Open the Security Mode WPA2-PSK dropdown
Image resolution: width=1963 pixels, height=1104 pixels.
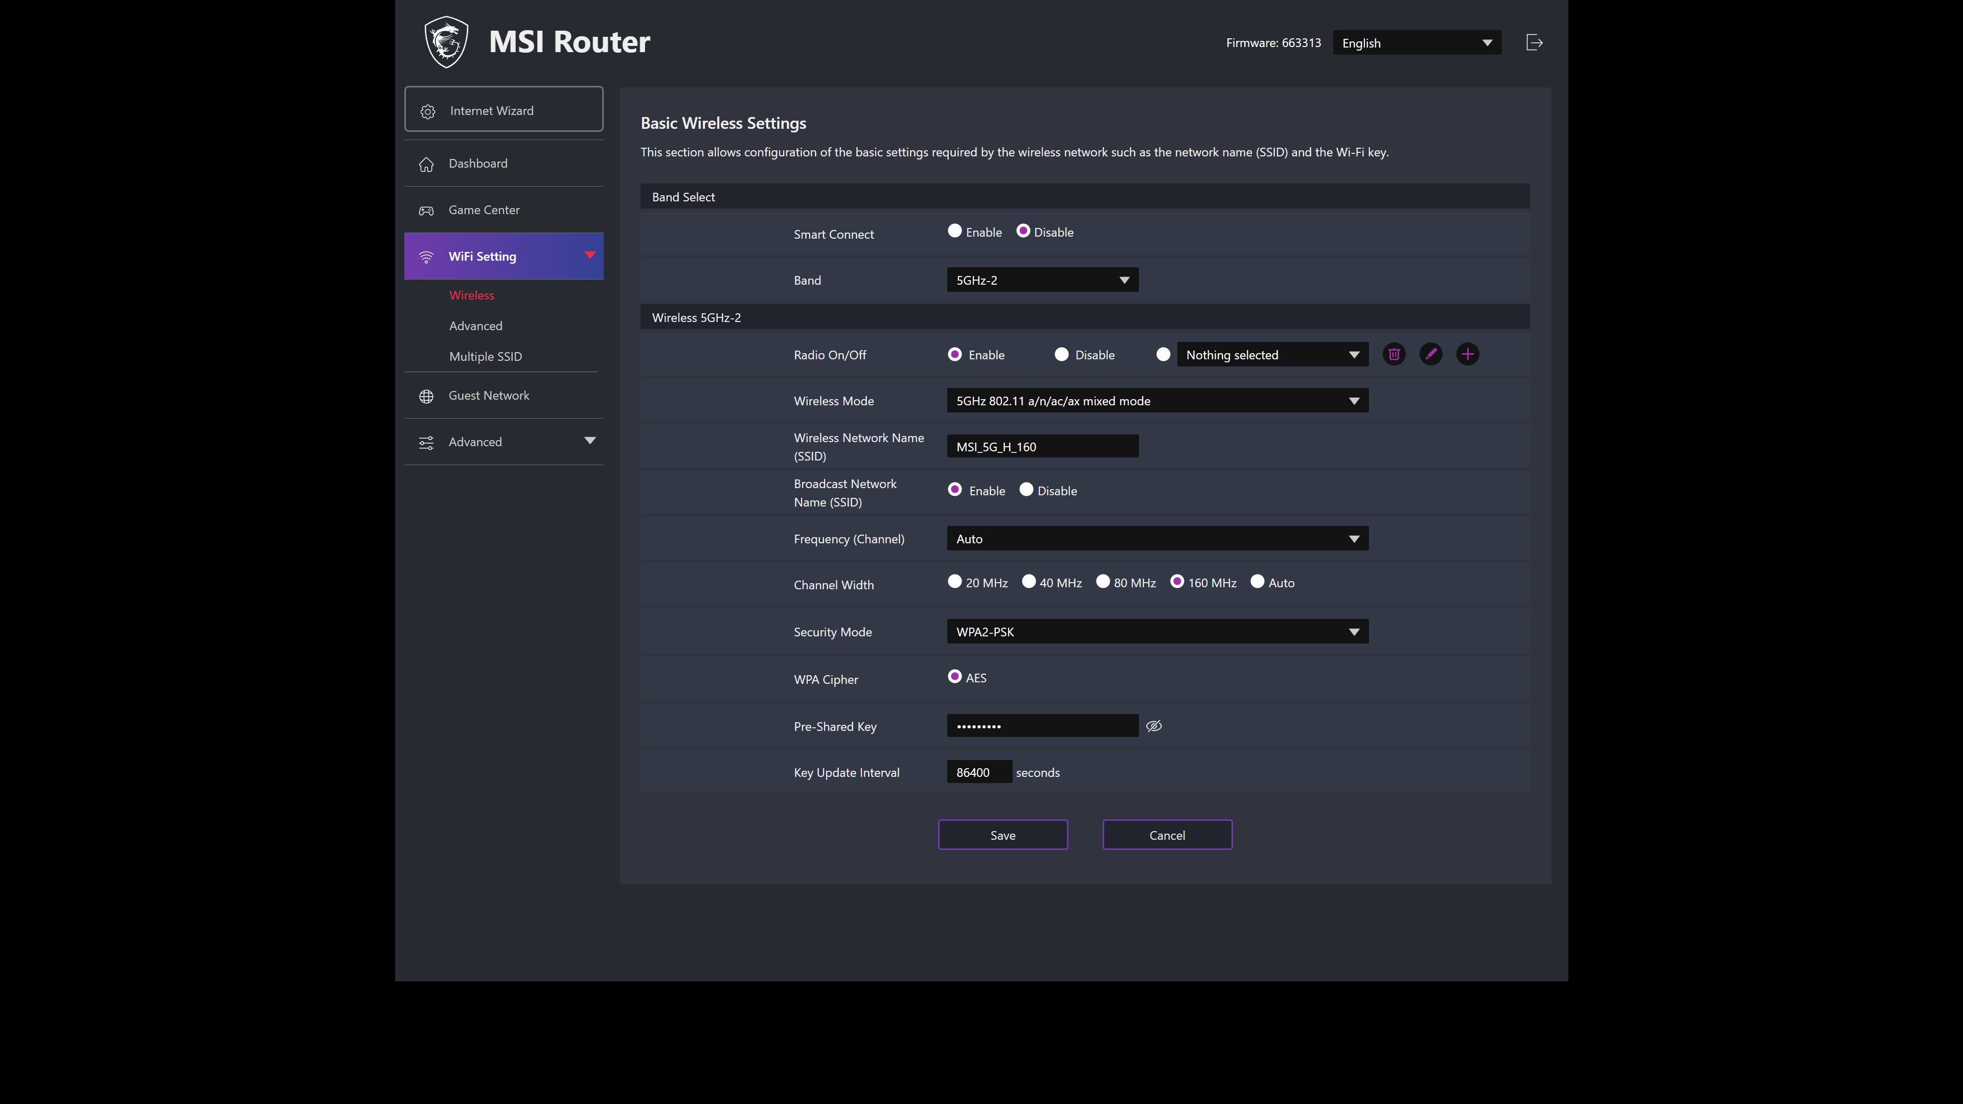coord(1157,632)
